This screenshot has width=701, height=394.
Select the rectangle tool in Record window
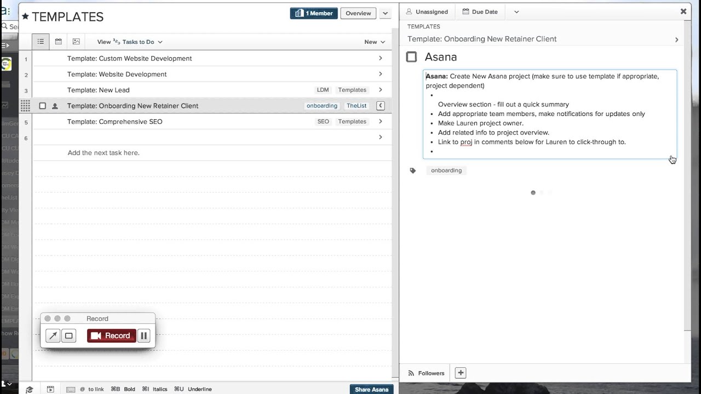click(68, 335)
